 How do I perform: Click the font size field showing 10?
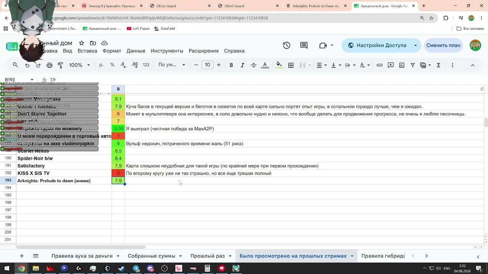[207, 65]
